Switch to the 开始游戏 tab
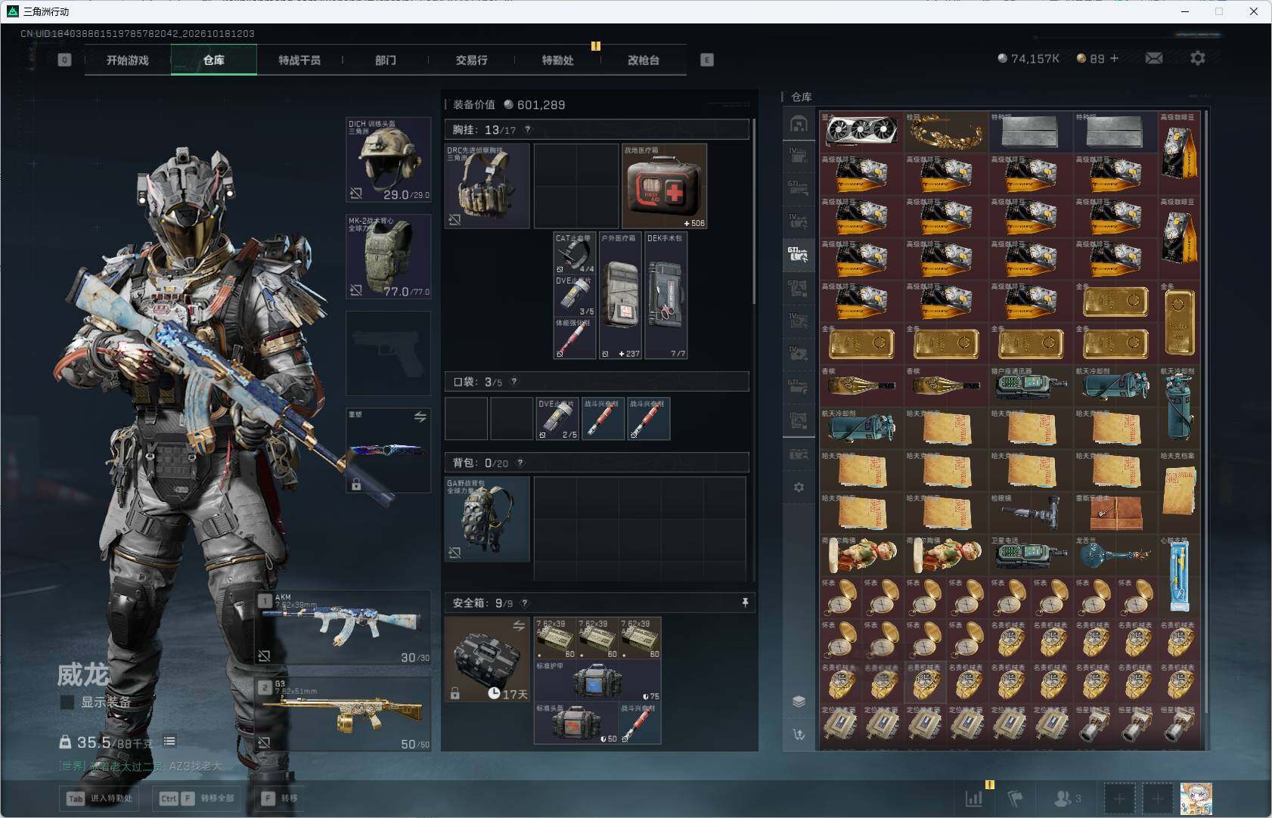The image size is (1272, 818). (128, 60)
